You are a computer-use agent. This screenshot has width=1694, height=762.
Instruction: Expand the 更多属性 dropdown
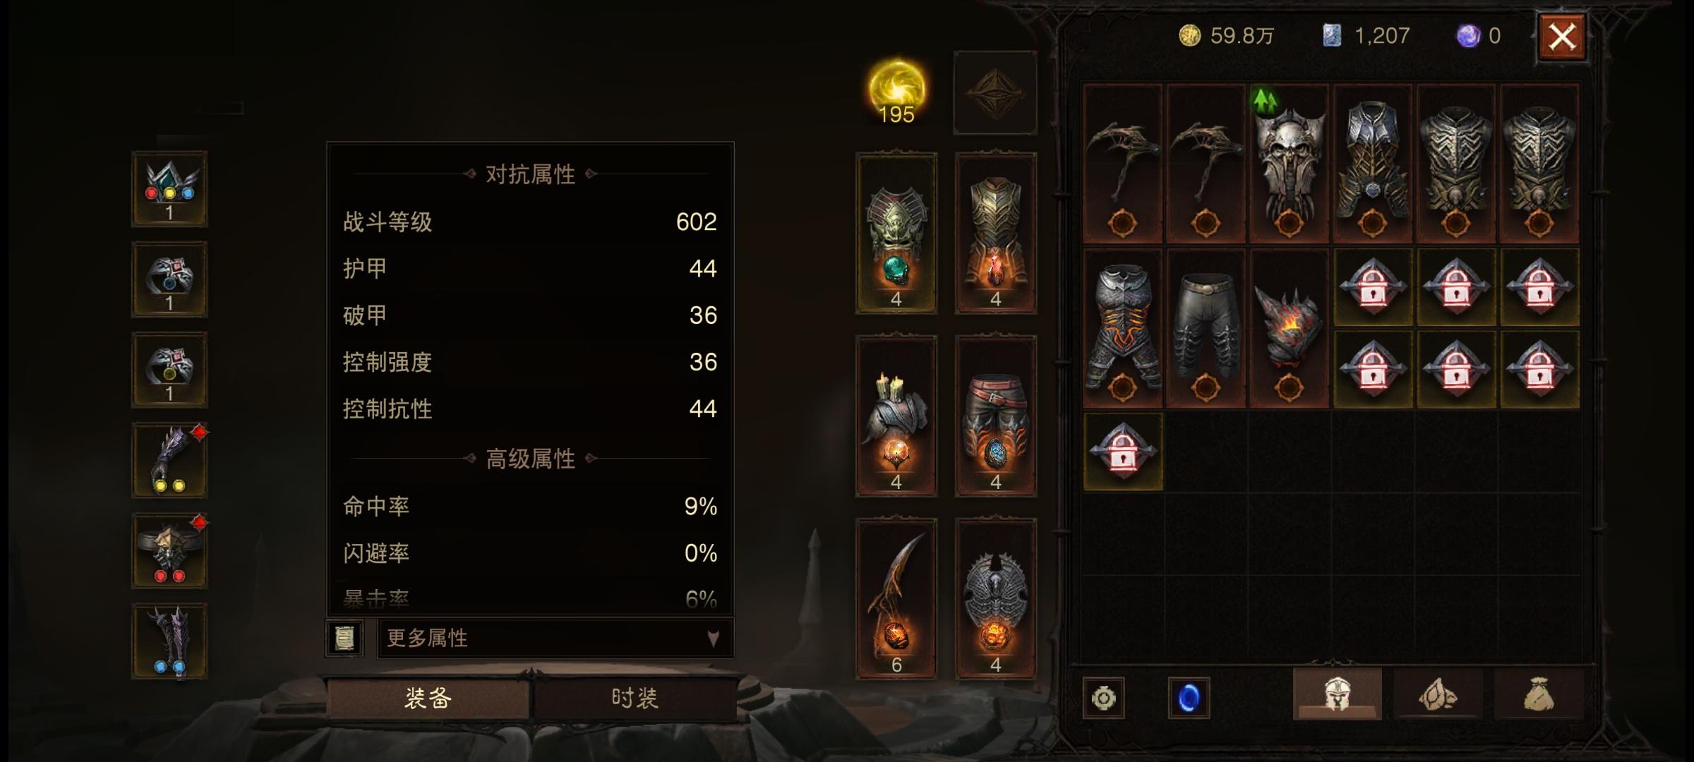555,639
